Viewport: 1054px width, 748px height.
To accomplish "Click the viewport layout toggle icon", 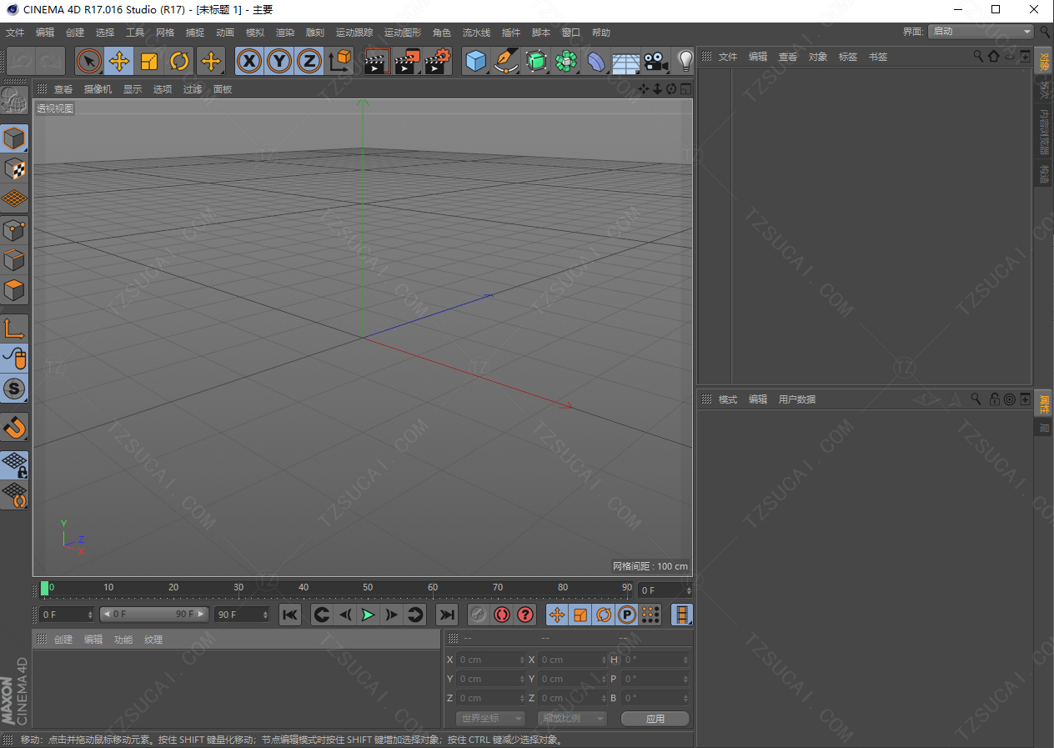I will point(685,89).
